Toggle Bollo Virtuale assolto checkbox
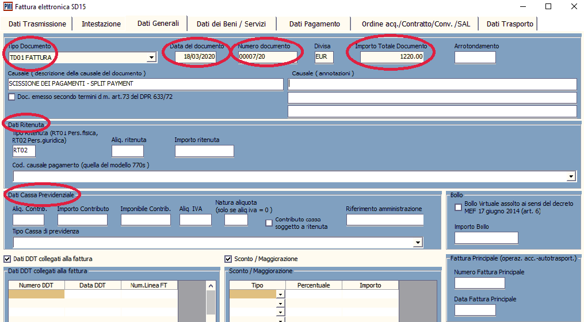 pos(458,208)
